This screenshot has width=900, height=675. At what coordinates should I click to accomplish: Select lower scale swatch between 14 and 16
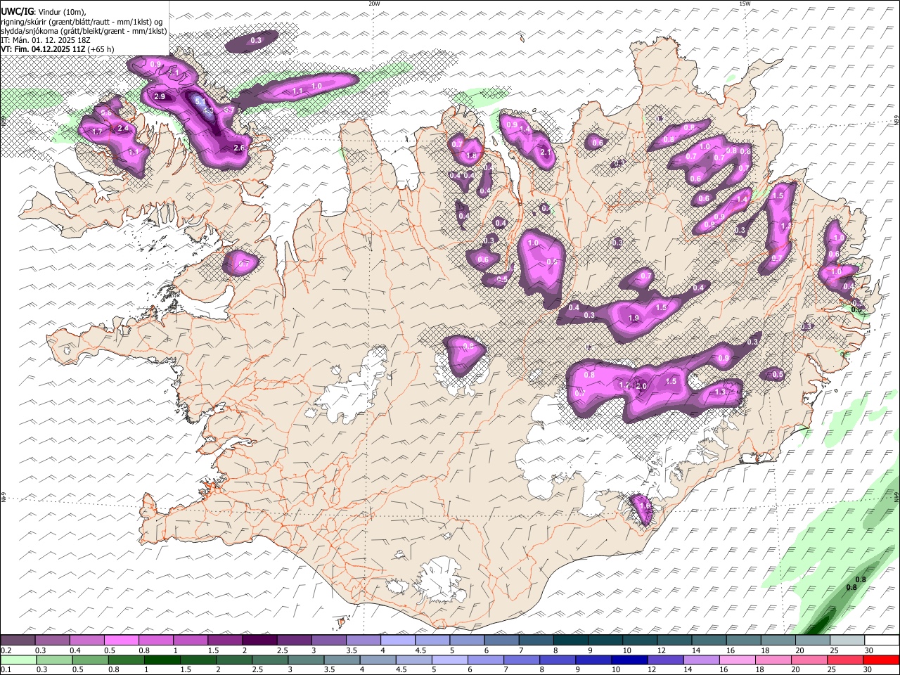(x=701, y=660)
